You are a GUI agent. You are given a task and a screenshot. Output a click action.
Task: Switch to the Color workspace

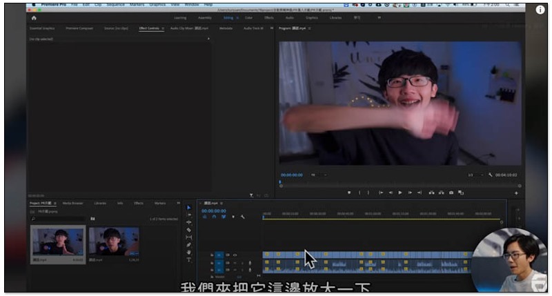[248, 17]
